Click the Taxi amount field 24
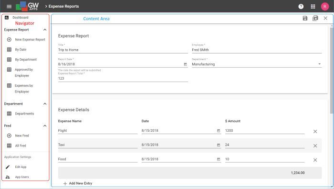Screen dimensions: 334x189 pos(265,145)
